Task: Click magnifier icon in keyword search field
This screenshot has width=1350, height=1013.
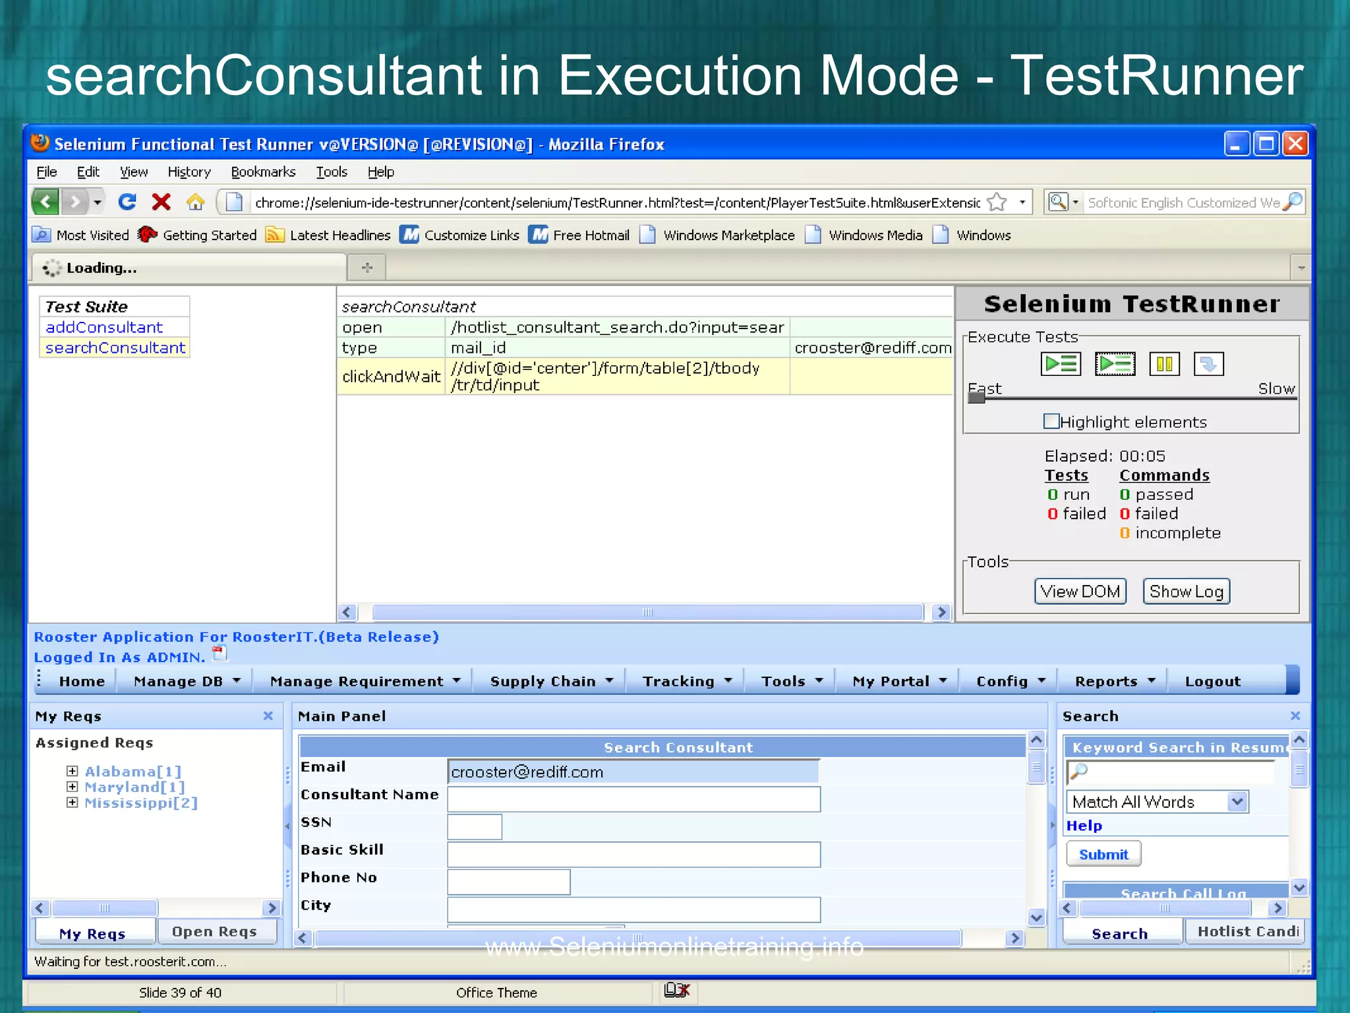Action: pos(1078,770)
